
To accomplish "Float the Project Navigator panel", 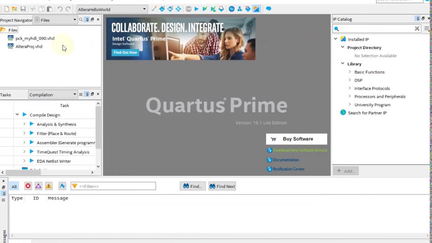I will tap(92, 20).
